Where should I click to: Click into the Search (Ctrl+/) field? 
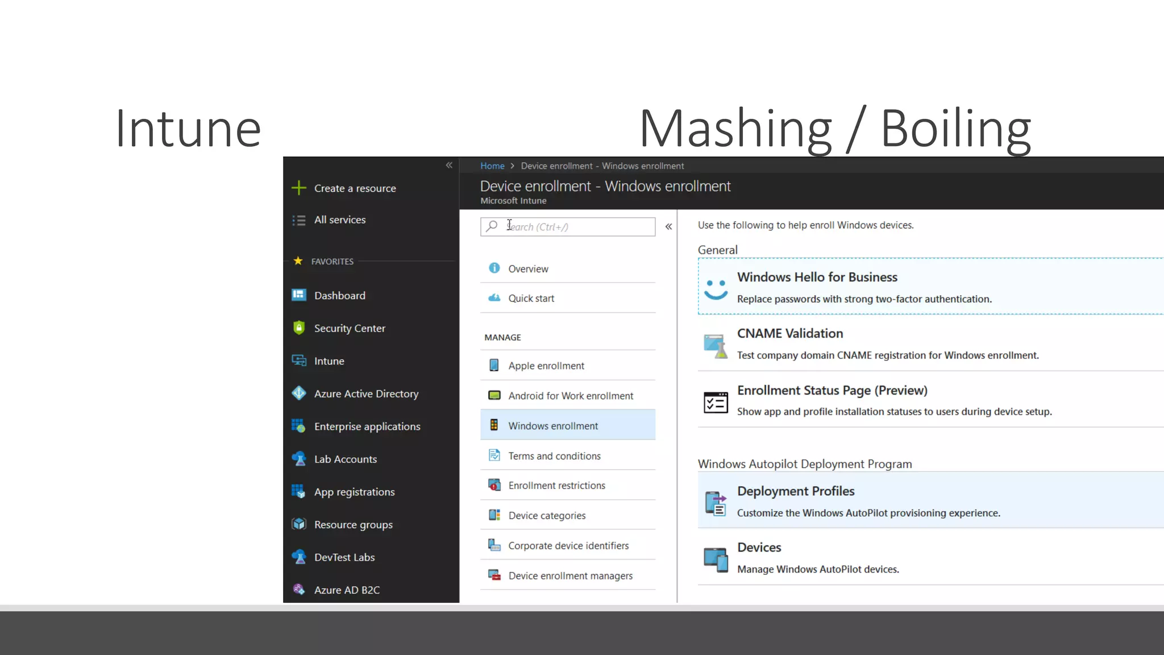(568, 227)
